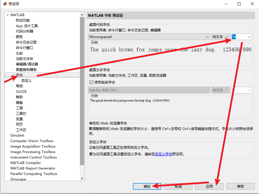The height and width of the screenshot is (194, 259).
Task: Select 比较 in the tree
Action: tap(19, 53)
